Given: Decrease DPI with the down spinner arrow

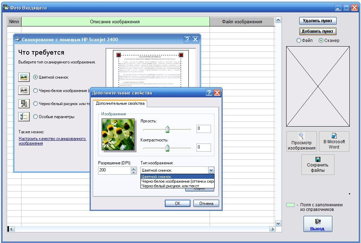Looking at the screenshot, I should pos(133,172).
